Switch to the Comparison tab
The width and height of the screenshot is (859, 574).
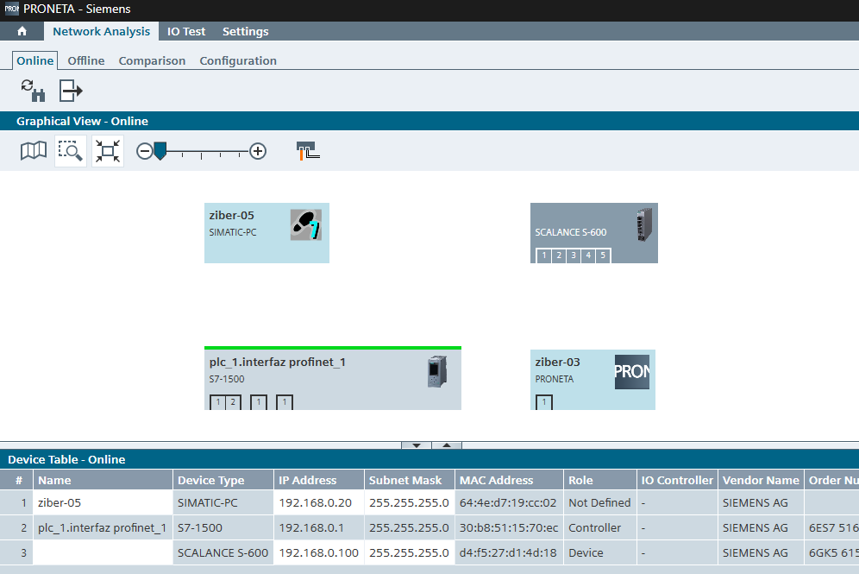(152, 61)
